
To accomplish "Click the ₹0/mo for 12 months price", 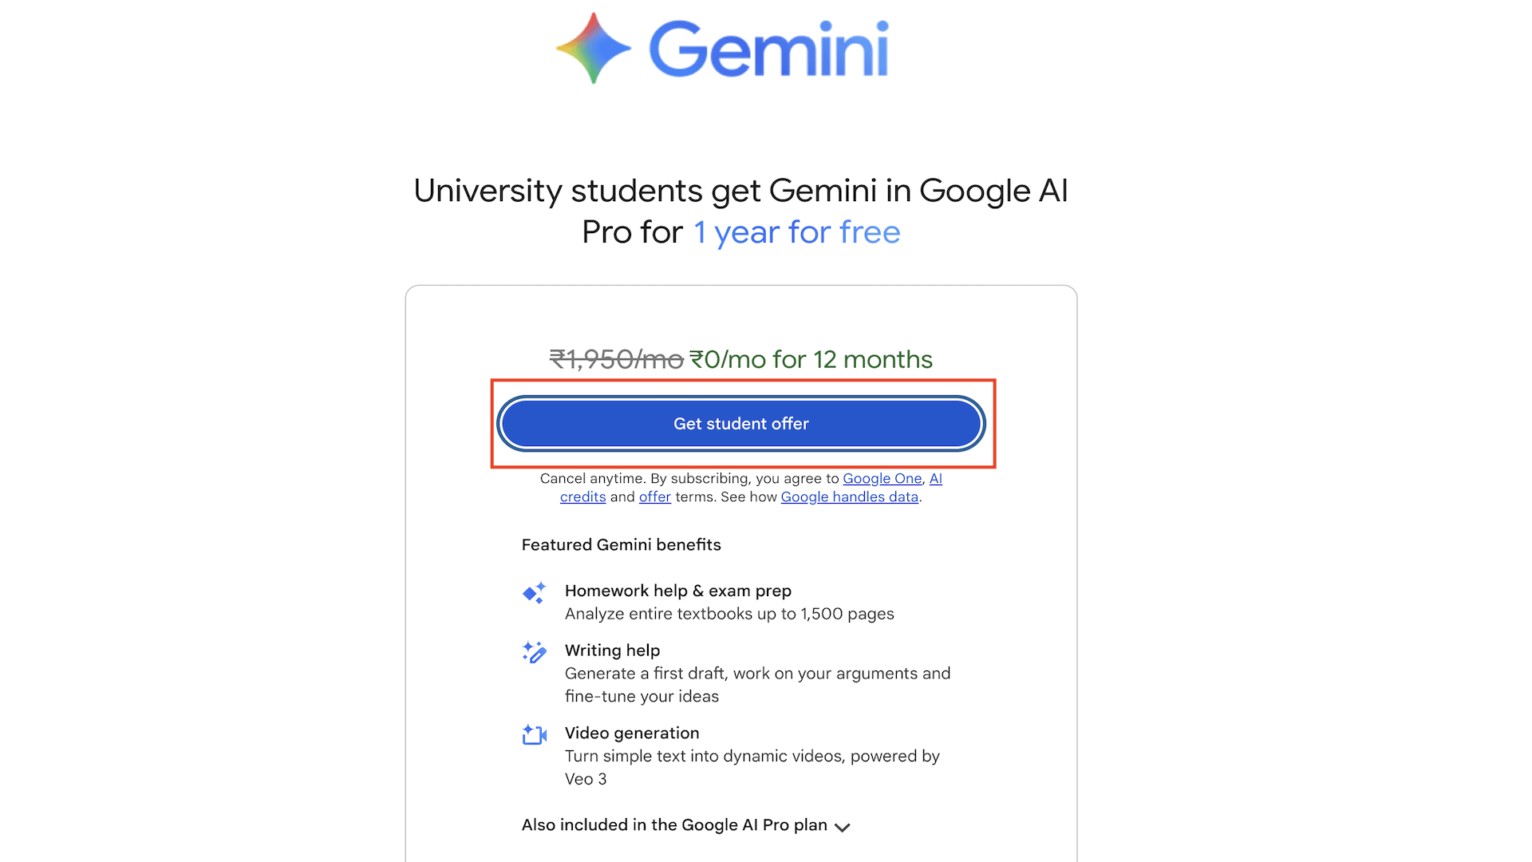I will pos(811,359).
